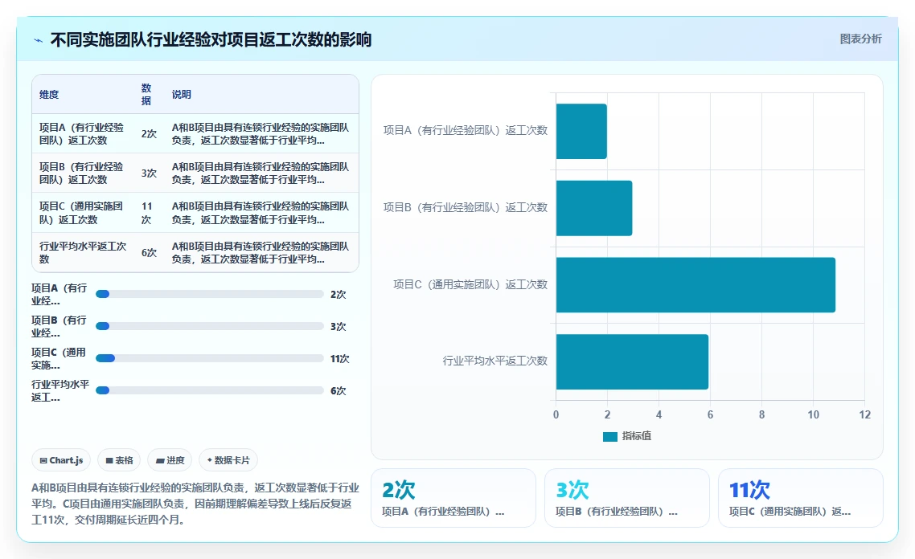Image resolution: width=915 pixels, height=559 pixels.
Task: Click chart axis label 项目C（通用实施团队）返工次数
Action: 470,284
